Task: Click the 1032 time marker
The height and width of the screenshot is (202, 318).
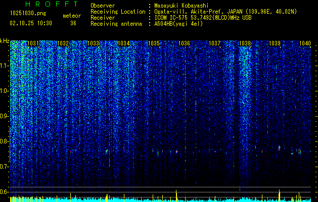Action: 63,43
